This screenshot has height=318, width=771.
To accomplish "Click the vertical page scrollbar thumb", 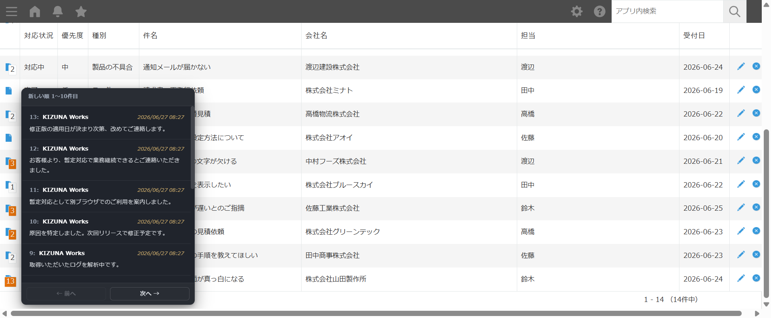I will (x=766, y=213).
